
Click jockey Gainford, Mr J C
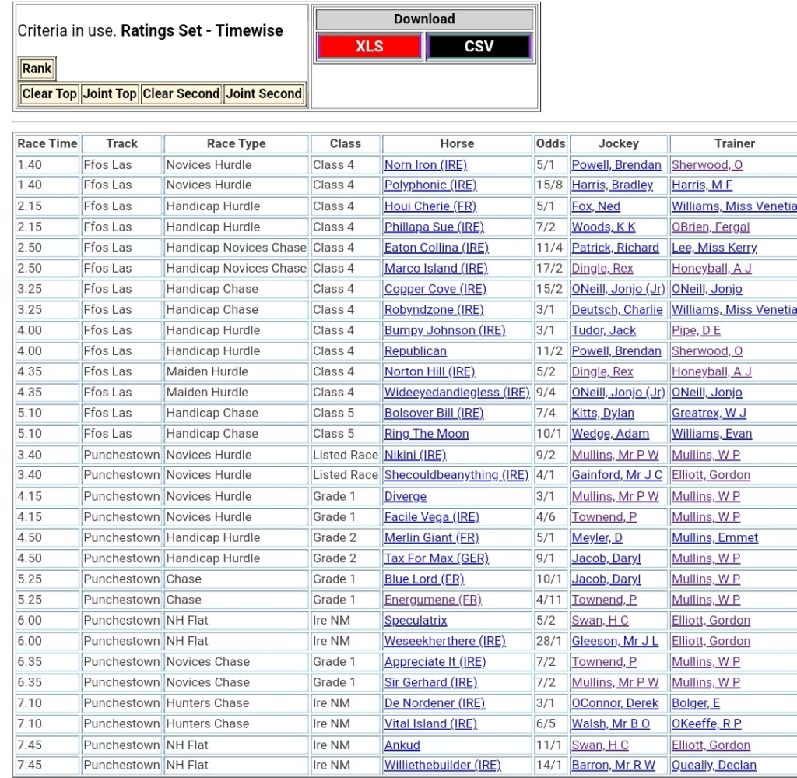point(617,475)
